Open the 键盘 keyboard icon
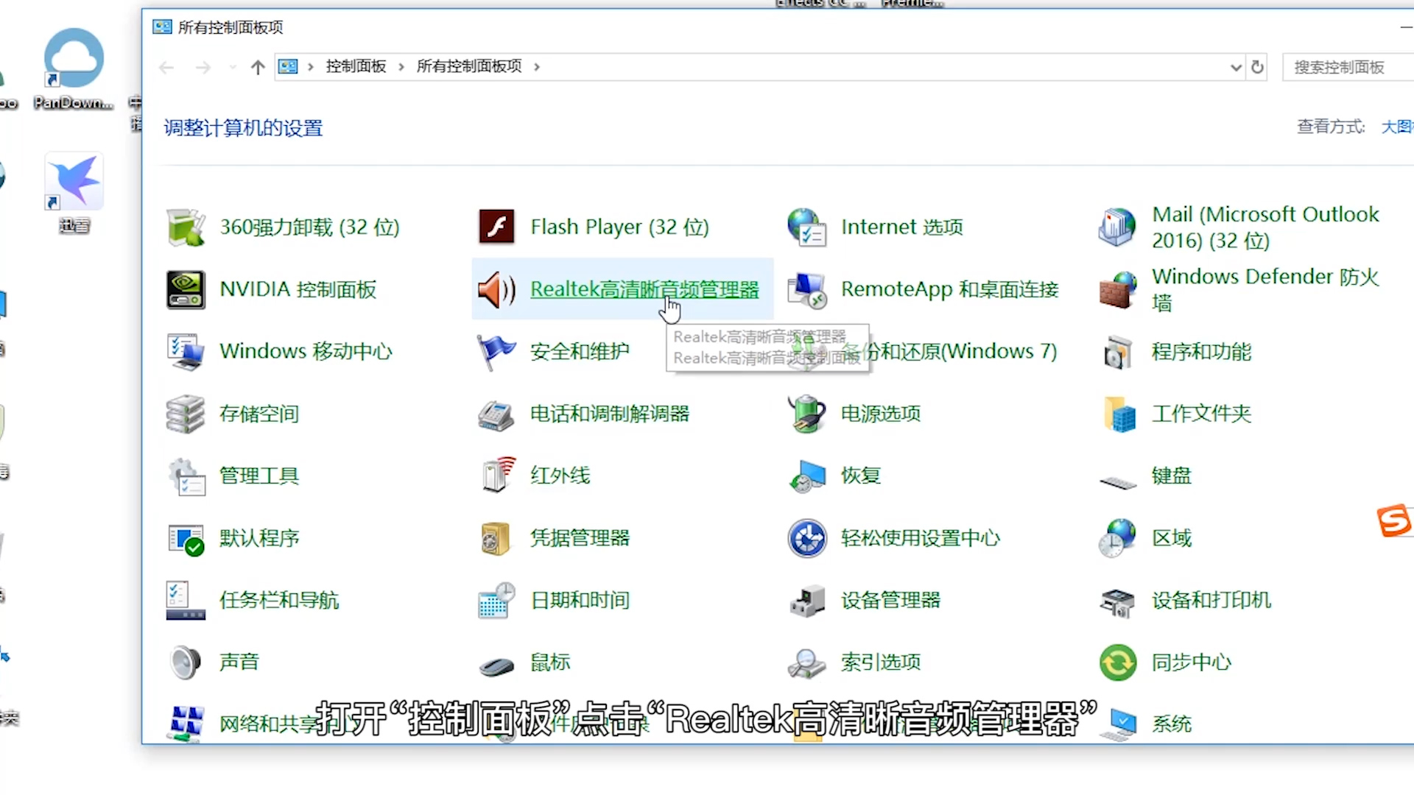Screen dimensions: 1414x795 click(1117, 481)
